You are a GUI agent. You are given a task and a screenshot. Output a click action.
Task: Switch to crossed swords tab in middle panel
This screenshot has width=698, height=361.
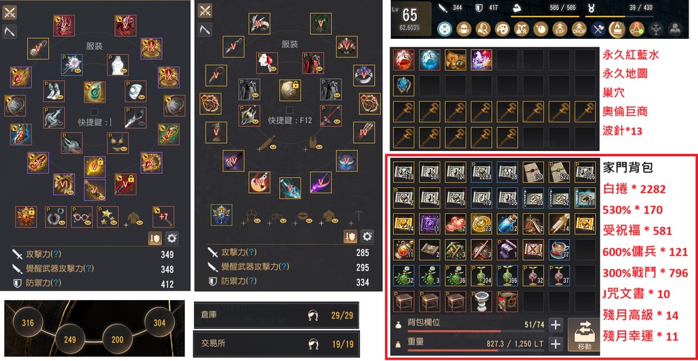point(205,11)
